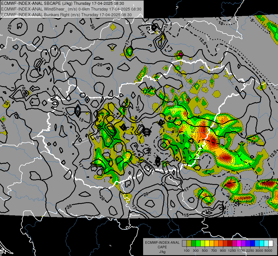This screenshot has width=278, height=256.
Task: Click the 500 legend scale value
Action: click(x=205, y=251)
